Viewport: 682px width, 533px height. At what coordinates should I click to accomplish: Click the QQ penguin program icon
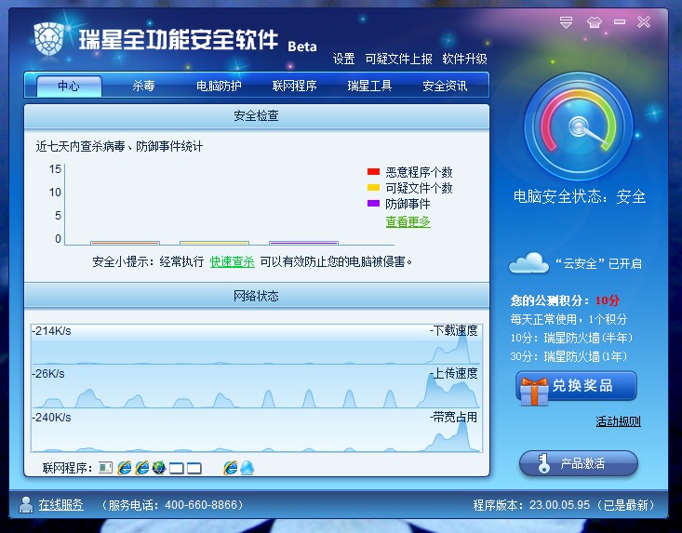click(x=247, y=468)
